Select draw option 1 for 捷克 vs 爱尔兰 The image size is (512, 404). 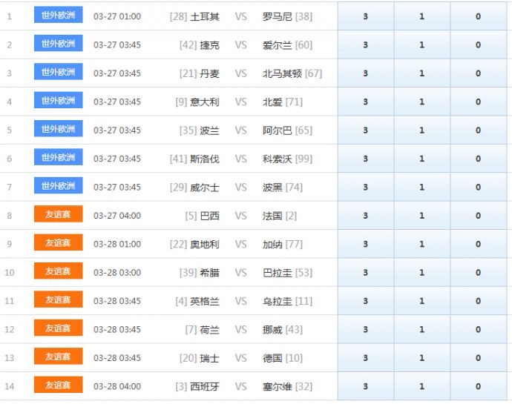[x=422, y=44]
